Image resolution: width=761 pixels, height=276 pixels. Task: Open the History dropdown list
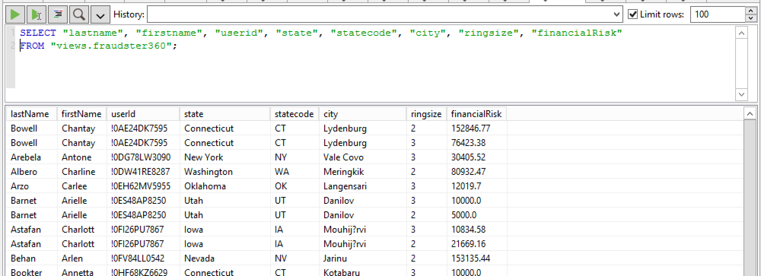click(616, 14)
